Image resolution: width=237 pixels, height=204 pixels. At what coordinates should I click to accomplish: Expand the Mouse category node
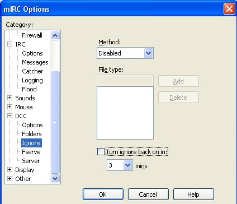[10, 107]
